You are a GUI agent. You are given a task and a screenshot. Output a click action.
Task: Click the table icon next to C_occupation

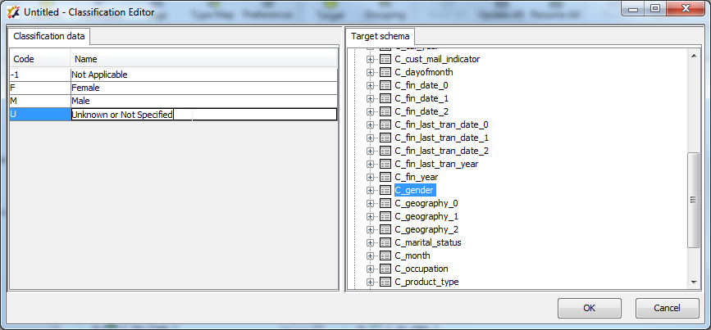385,269
